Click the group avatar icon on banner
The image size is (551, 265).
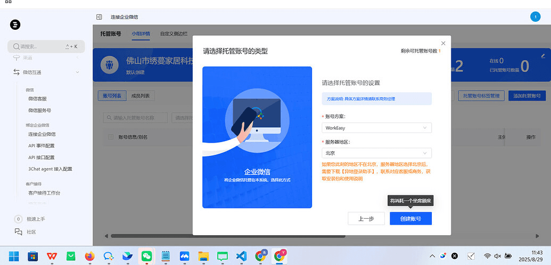pos(109,65)
